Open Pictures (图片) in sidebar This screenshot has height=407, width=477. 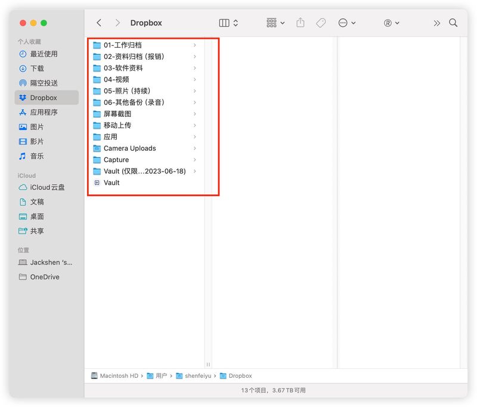pos(47,127)
